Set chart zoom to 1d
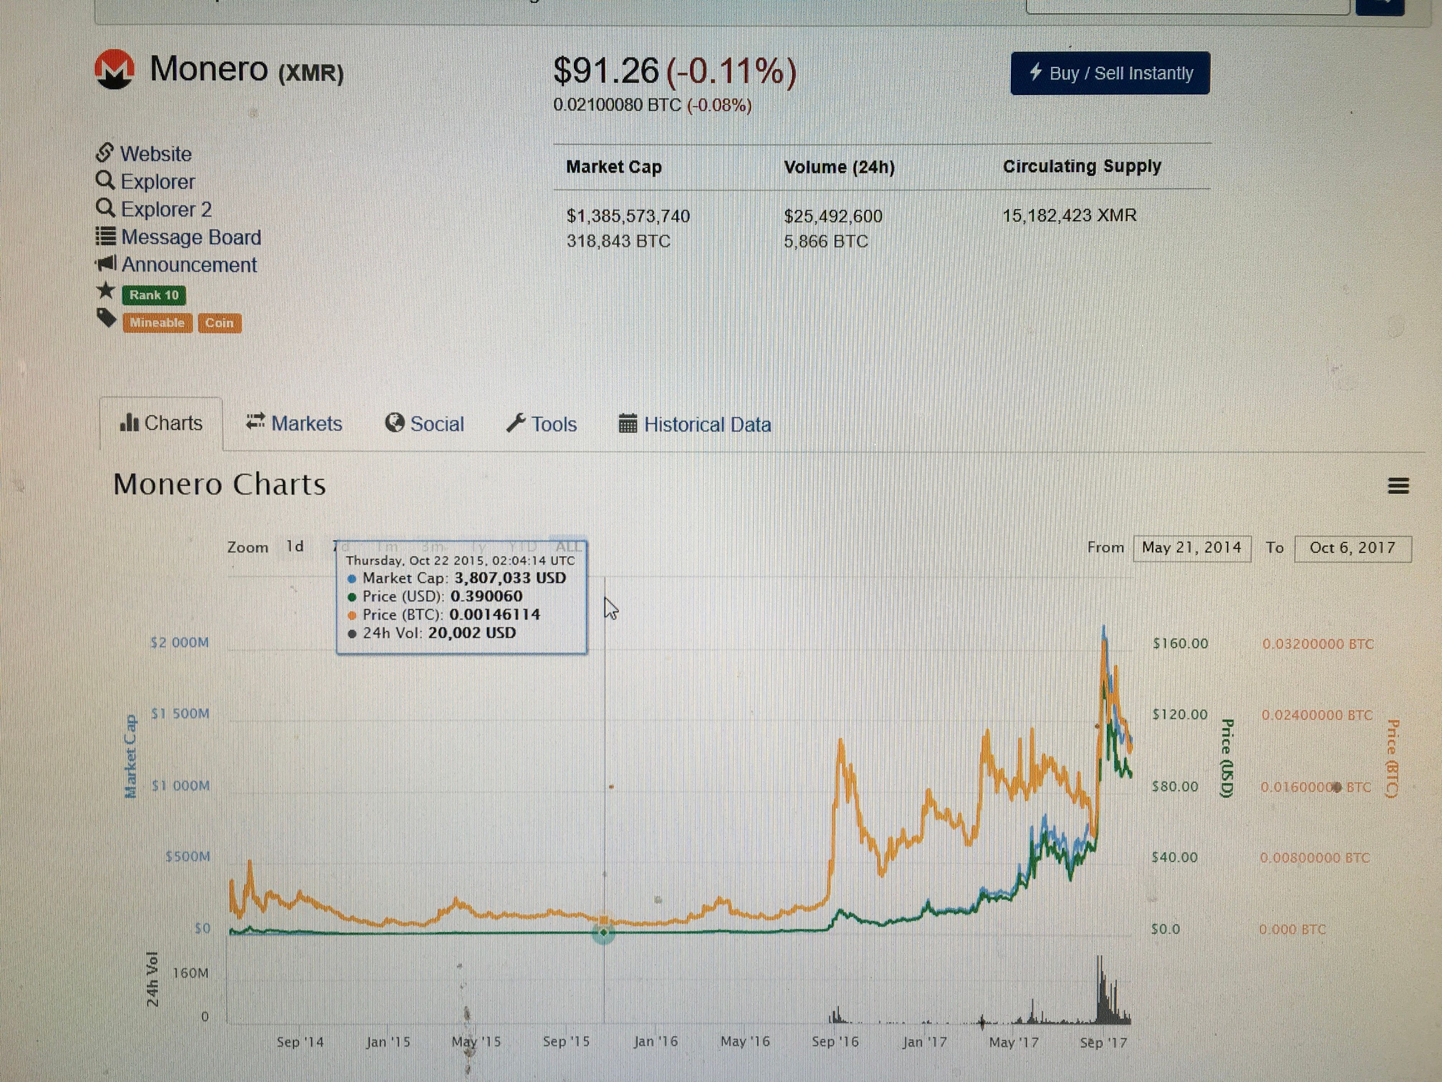Screen dimensions: 1442x1082 295,546
